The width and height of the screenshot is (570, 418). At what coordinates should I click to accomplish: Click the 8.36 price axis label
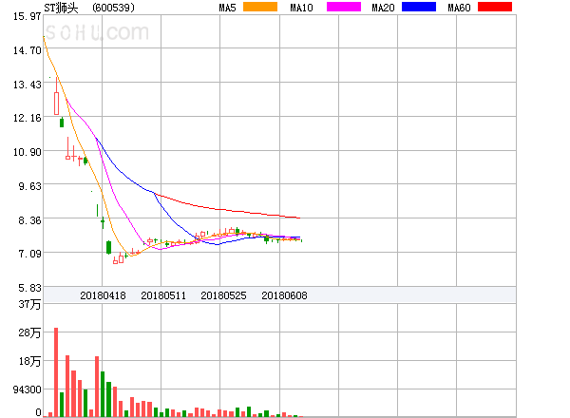(29, 220)
